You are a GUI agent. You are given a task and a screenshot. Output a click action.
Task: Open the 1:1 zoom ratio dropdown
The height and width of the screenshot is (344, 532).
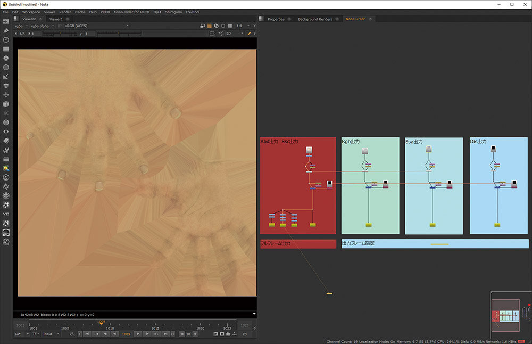[x=243, y=26]
